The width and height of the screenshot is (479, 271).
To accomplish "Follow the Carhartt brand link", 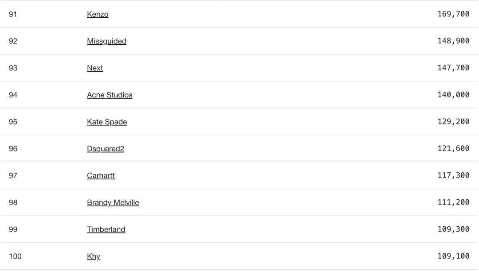I will pyautogui.click(x=101, y=176).
